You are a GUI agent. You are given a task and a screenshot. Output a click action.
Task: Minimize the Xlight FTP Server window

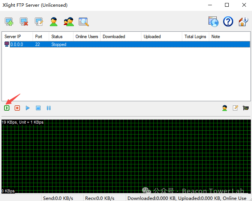coord(210,5)
